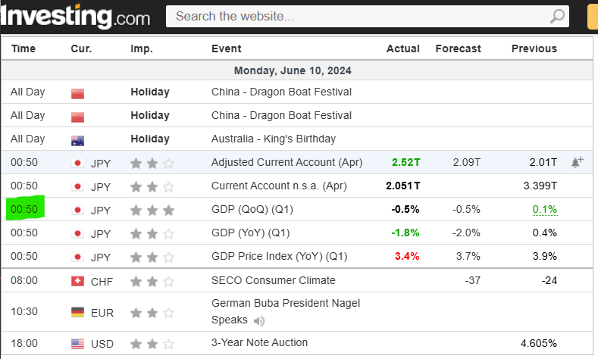Click the Actual column header
The width and height of the screenshot is (598, 359).
click(x=402, y=48)
